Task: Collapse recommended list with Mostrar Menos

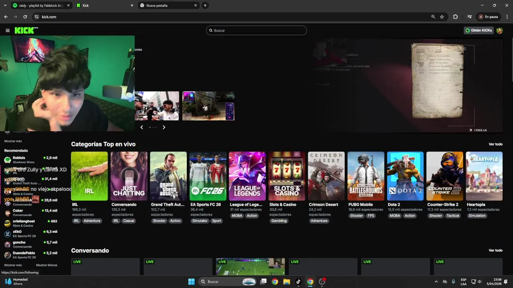Action: tap(46, 265)
